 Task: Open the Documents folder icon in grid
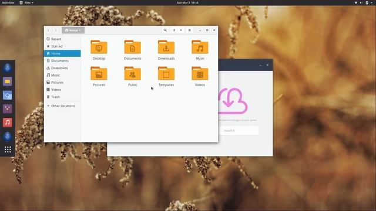pyautogui.click(x=133, y=47)
